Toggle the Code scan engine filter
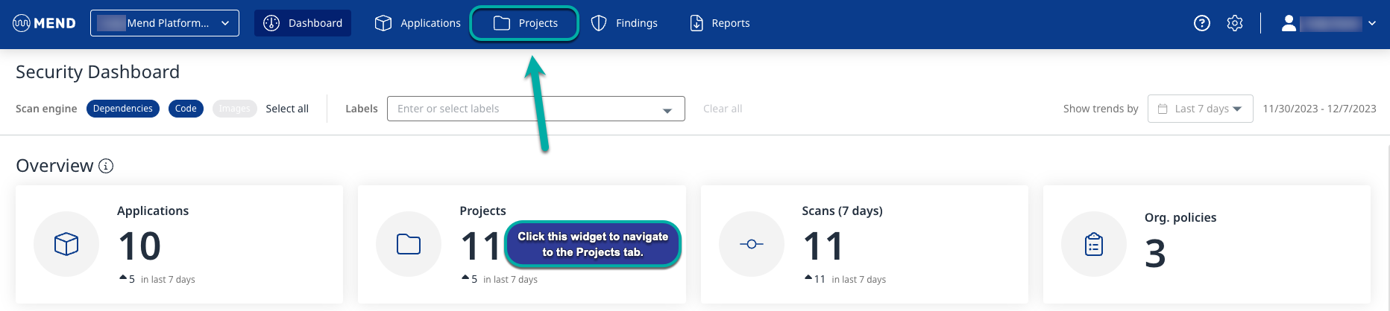This screenshot has height=311, width=1390. coord(186,109)
